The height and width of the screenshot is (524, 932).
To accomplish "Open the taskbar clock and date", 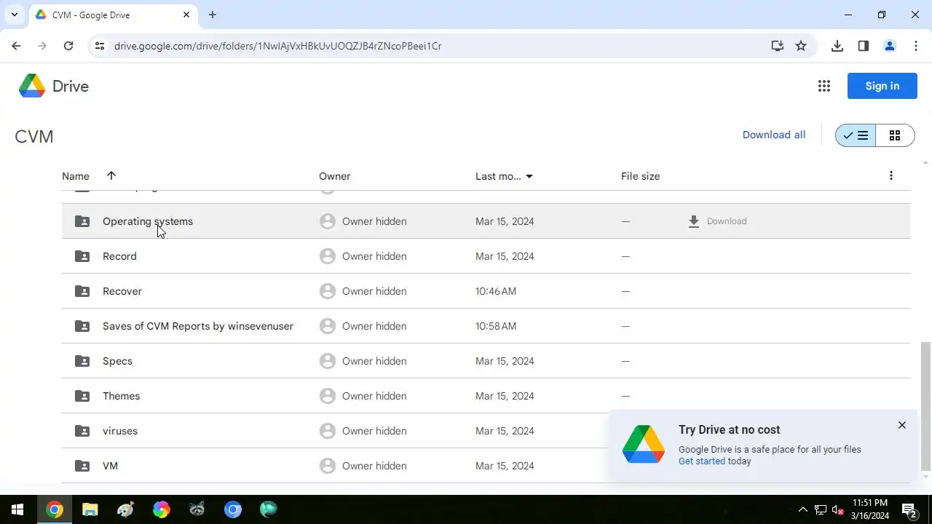I will coord(870,509).
